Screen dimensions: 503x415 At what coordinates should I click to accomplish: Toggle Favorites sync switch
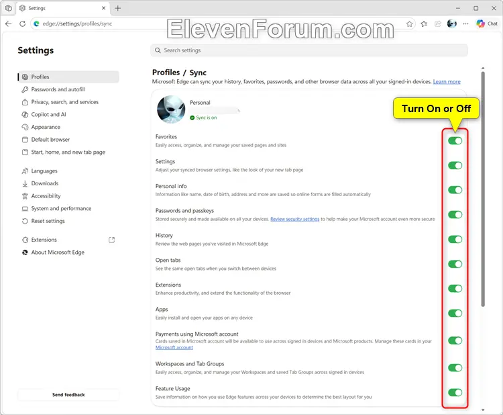455,141
